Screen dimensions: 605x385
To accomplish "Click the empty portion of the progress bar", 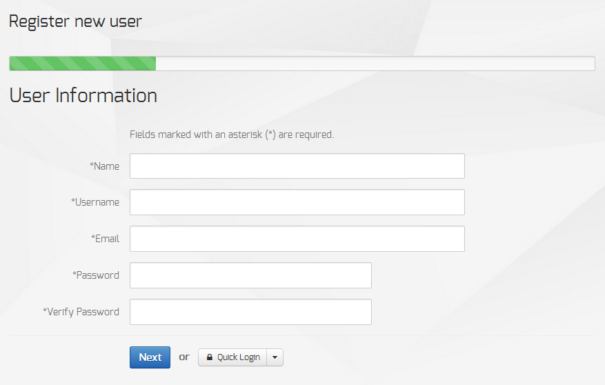I will 375,63.
